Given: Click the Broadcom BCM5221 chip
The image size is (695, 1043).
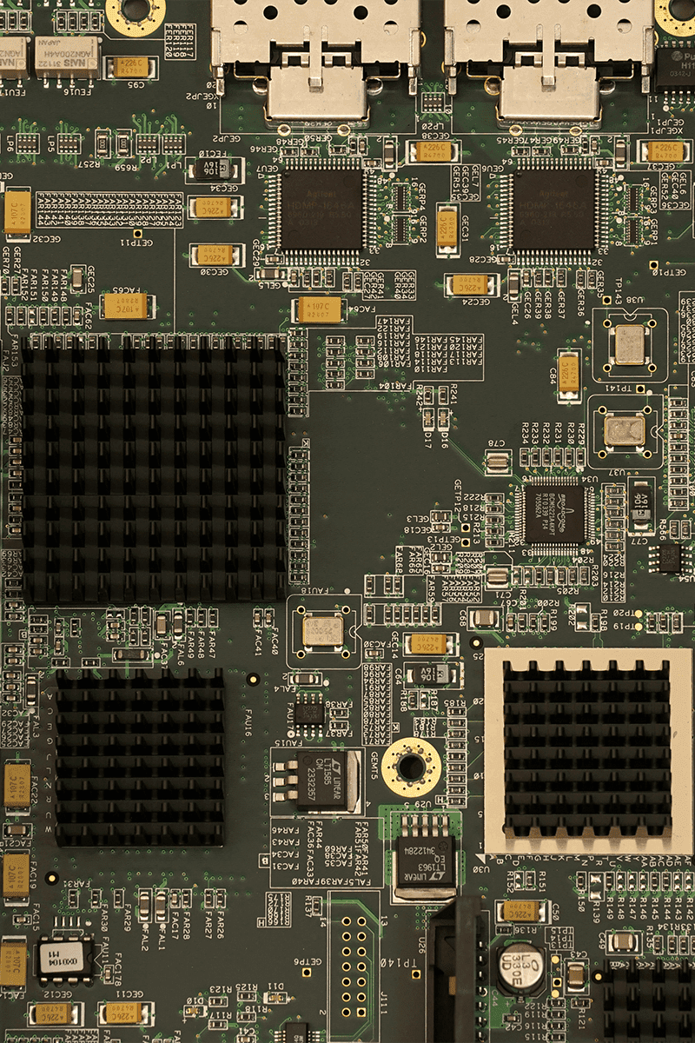Looking at the screenshot, I should coord(555,515).
